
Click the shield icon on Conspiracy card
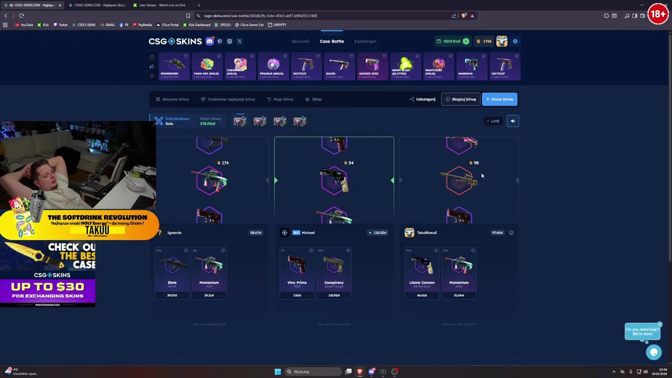point(348,251)
